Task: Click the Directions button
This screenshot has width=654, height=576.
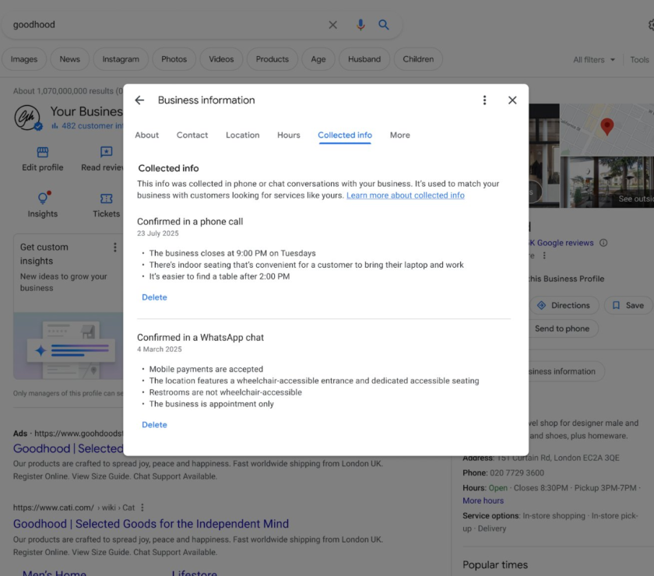Action: [564, 305]
